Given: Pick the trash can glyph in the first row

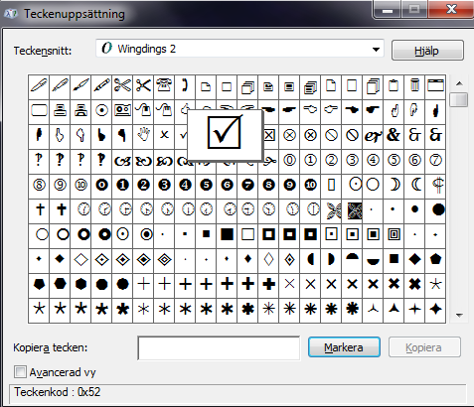Looking at the screenshot, I should 414,85.
